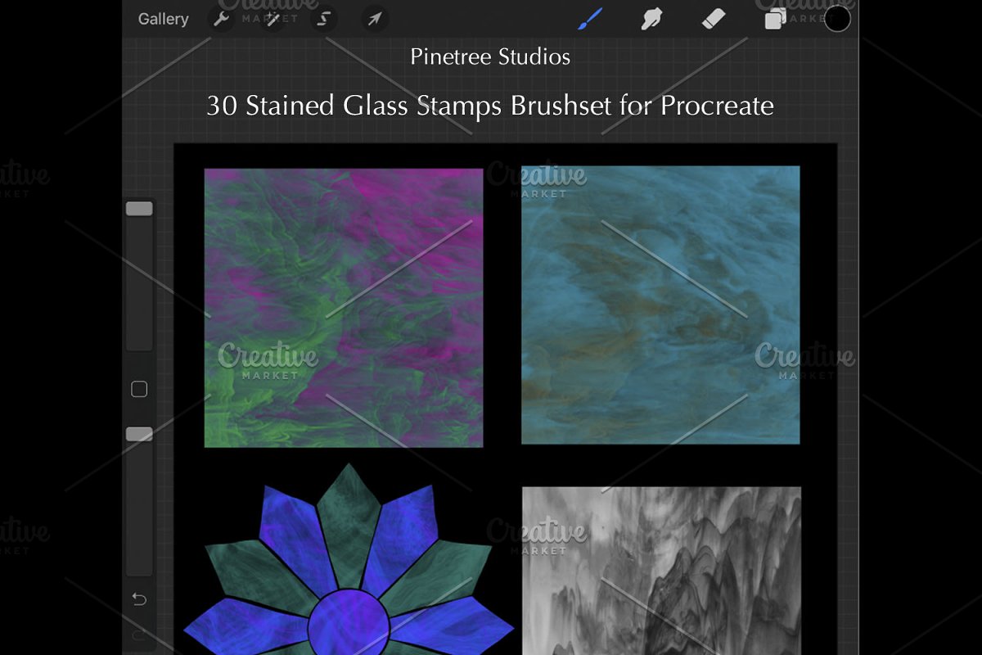Click the Pinetree Studios canvas area
This screenshot has width=982, height=655.
click(491, 56)
